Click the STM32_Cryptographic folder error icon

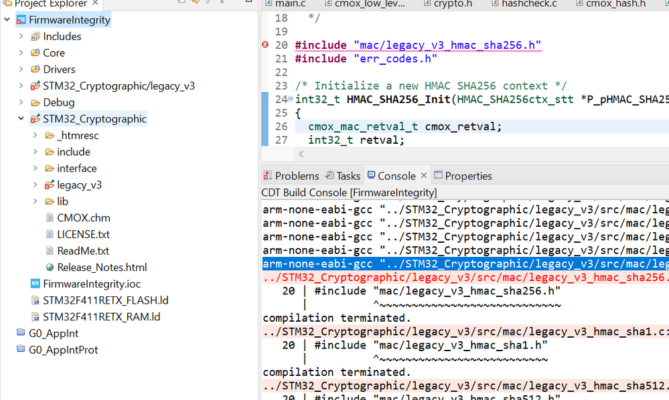click(35, 119)
